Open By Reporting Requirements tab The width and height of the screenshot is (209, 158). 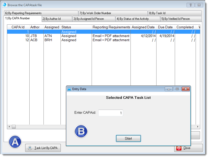point(41,13)
